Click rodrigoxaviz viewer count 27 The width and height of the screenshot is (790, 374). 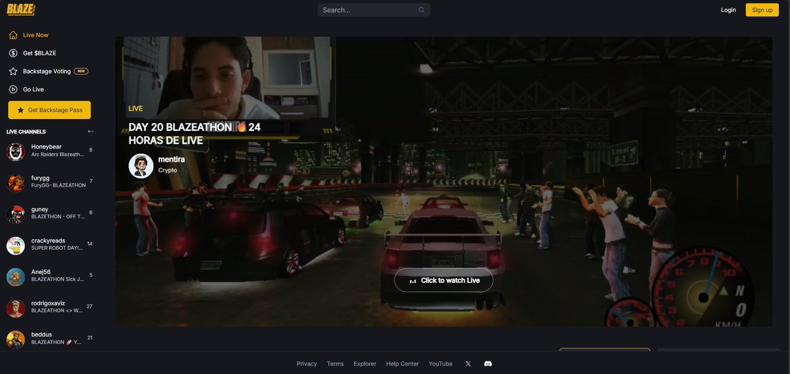point(90,306)
